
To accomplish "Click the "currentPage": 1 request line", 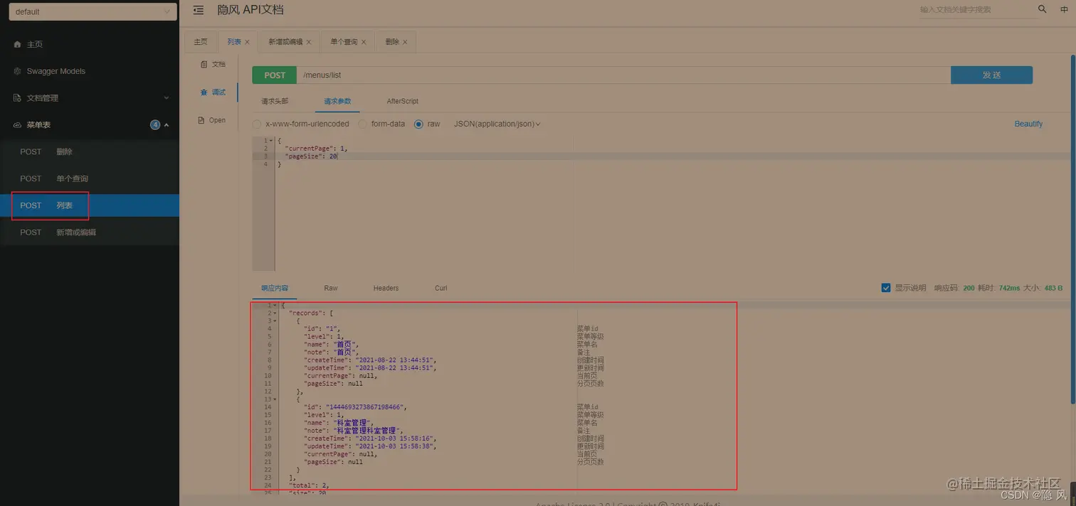I will tap(317, 149).
